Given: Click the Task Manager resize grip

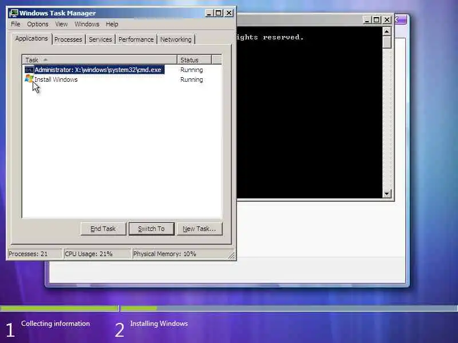Looking at the screenshot, I should [231, 256].
